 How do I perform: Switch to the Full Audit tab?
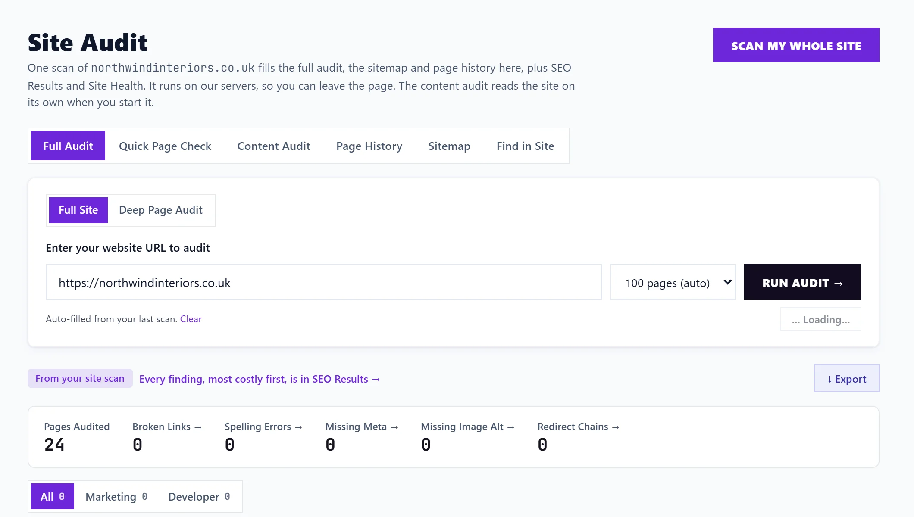tap(68, 146)
